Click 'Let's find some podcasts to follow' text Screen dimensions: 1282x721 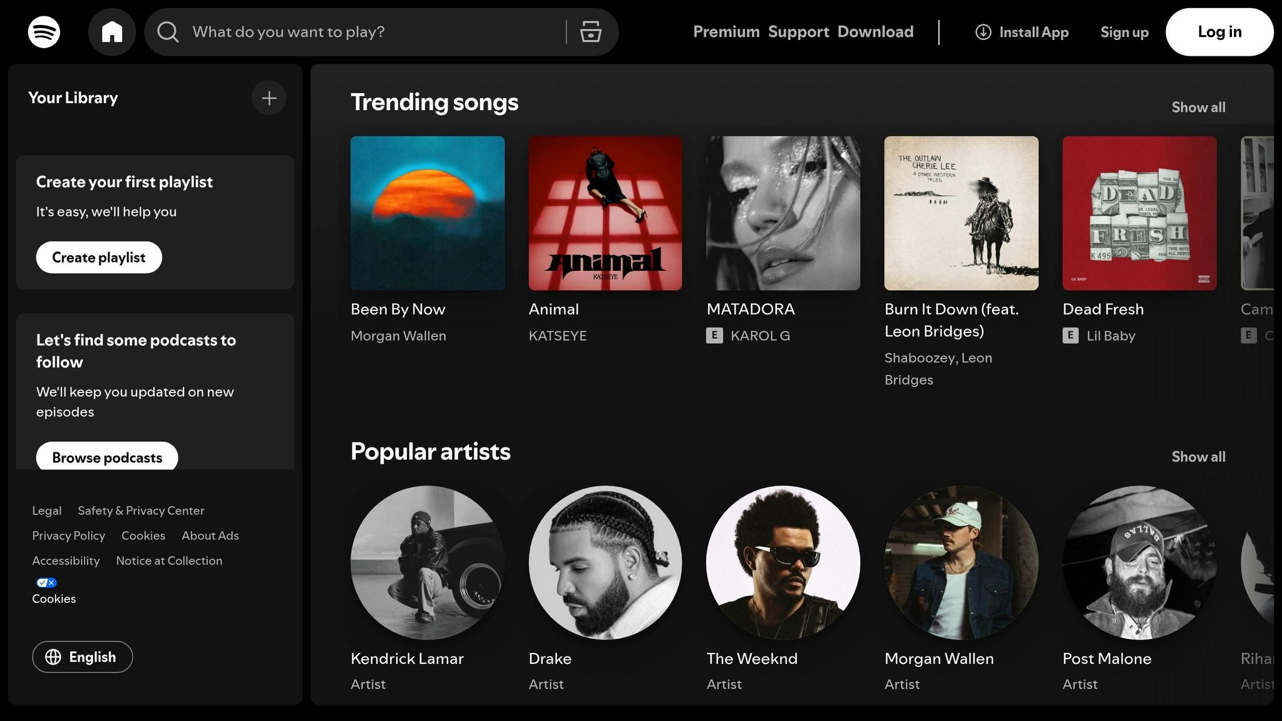[136, 351]
